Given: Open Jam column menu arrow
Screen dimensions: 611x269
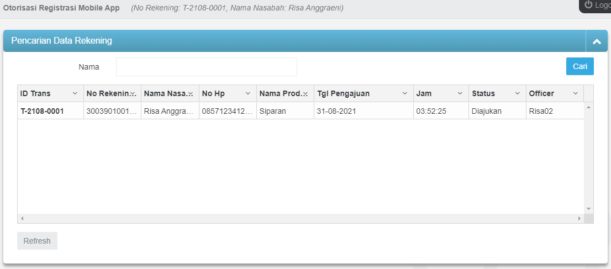Looking at the screenshot, I should click(x=460, y=93).
